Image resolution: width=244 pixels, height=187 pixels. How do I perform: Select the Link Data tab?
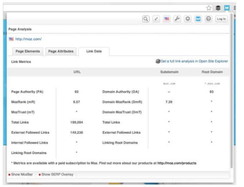(x=94, y=51)
